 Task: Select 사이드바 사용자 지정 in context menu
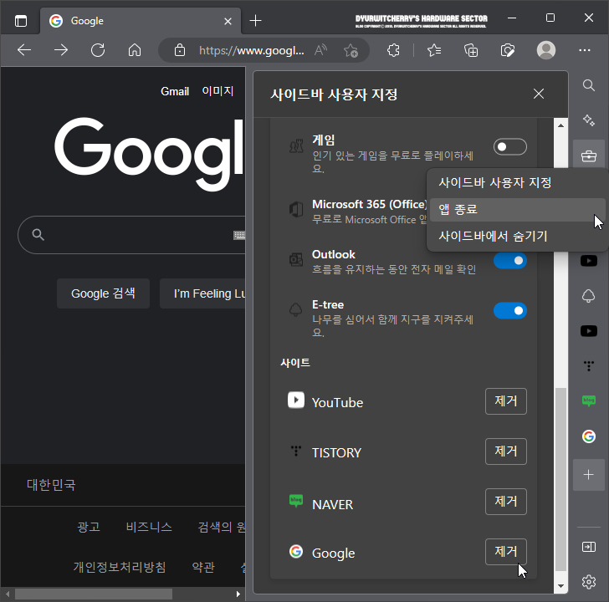517,182
